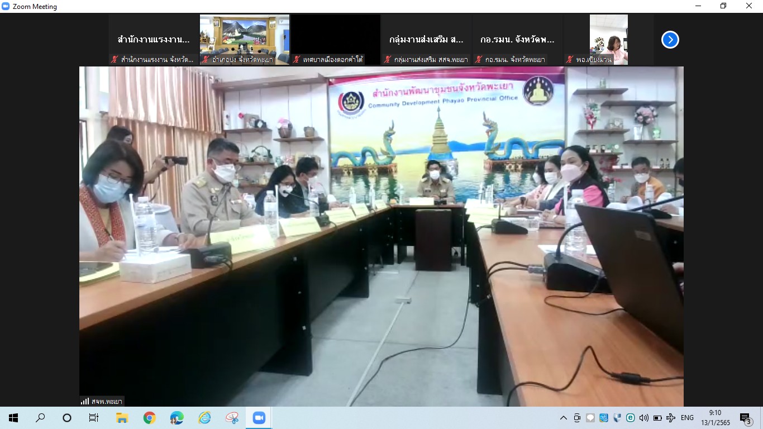
Task: Show next participants with blue arrow
Action: tap(670, 40)
